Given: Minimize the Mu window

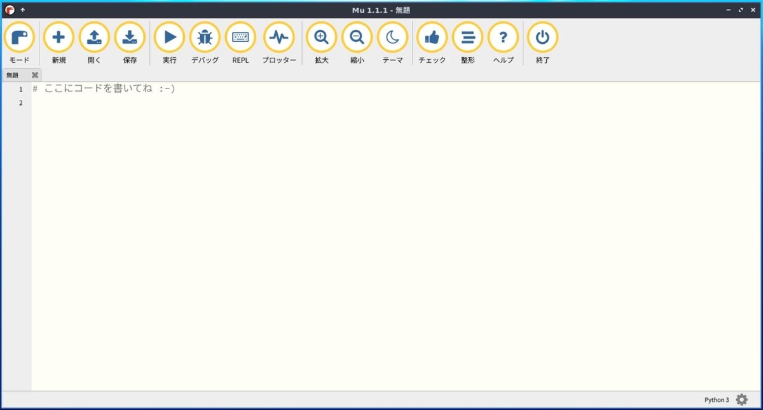Looking at the screenshot, I should click(729, 10).
